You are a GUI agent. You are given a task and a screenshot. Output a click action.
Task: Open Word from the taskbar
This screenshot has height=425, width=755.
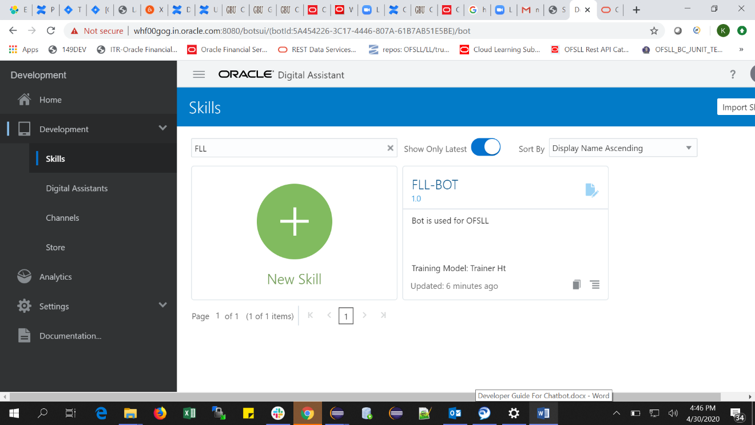pyautogui.click(x=543, y=413)
